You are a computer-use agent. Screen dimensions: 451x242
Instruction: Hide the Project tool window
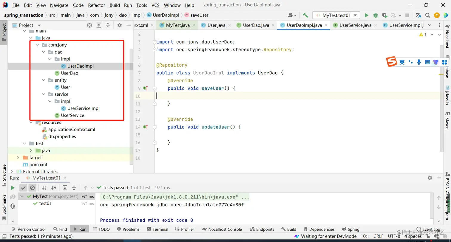pyautogui.click(x=129, y=25)
